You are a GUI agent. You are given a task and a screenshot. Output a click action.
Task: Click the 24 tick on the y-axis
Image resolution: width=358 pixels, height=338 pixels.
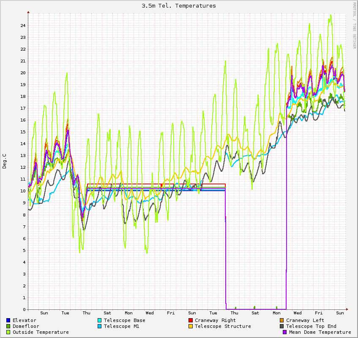23,25
